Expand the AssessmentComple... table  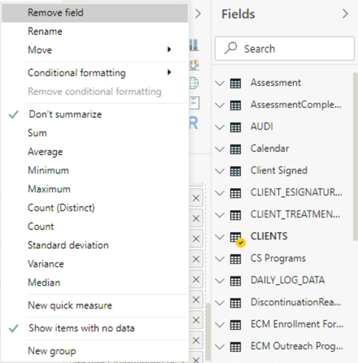point(220,105)
